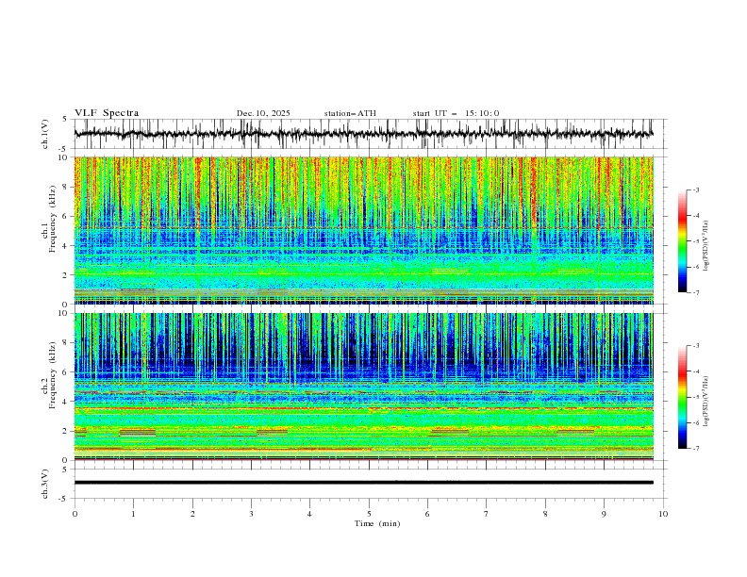
Task: Click the ch.3(V) axis label
Action: tap(45, 484)
